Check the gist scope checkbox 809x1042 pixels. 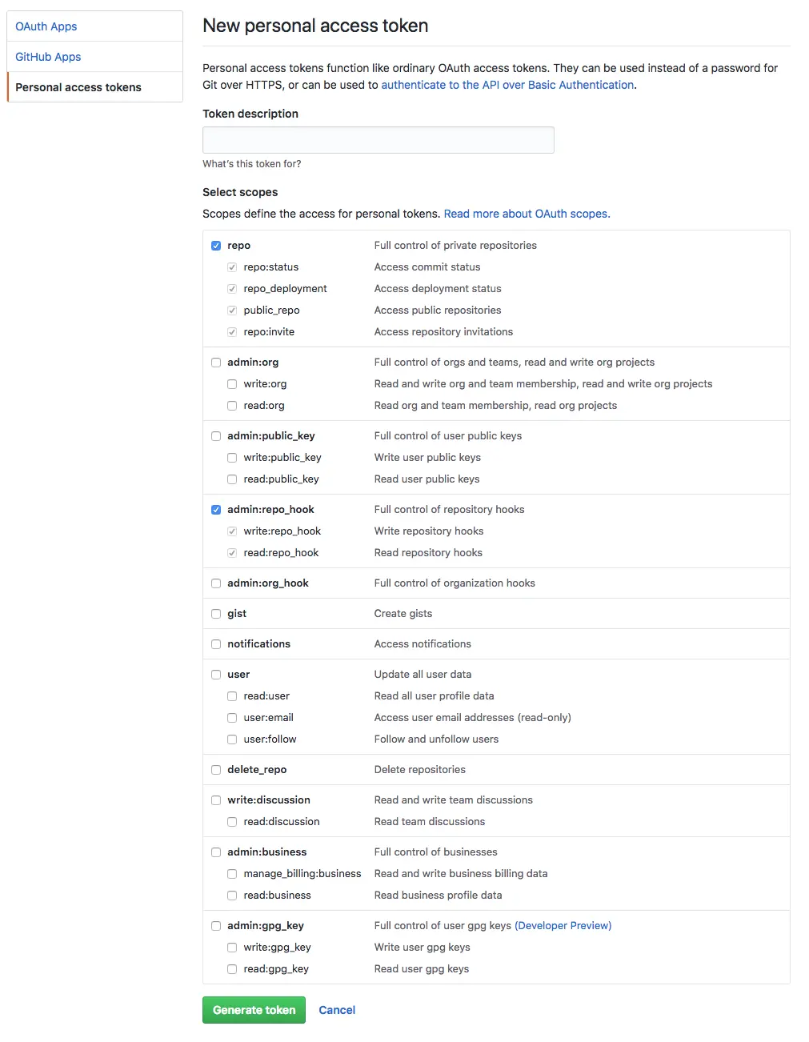pos(216,614)
